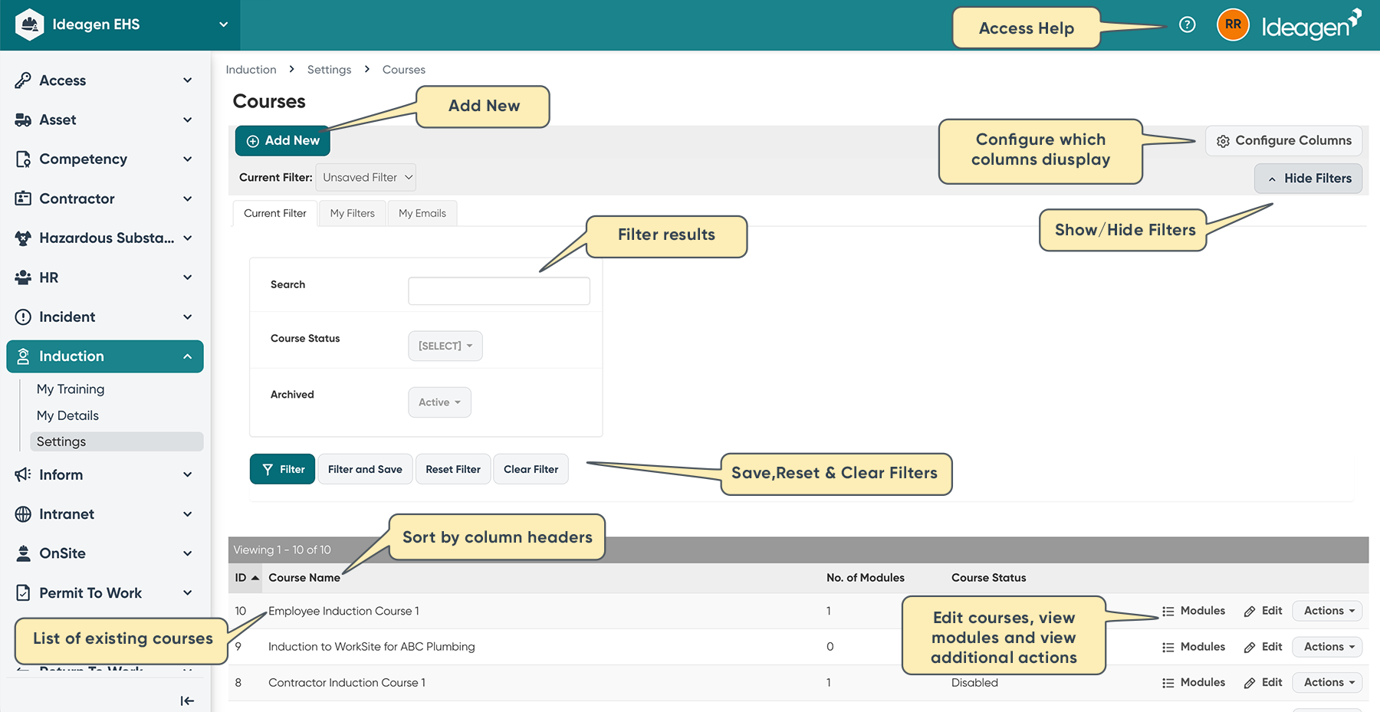The width and height of the screenshot is (1380, 712).
Task: Click the Clear Filter button
Action: click(531, 468)
